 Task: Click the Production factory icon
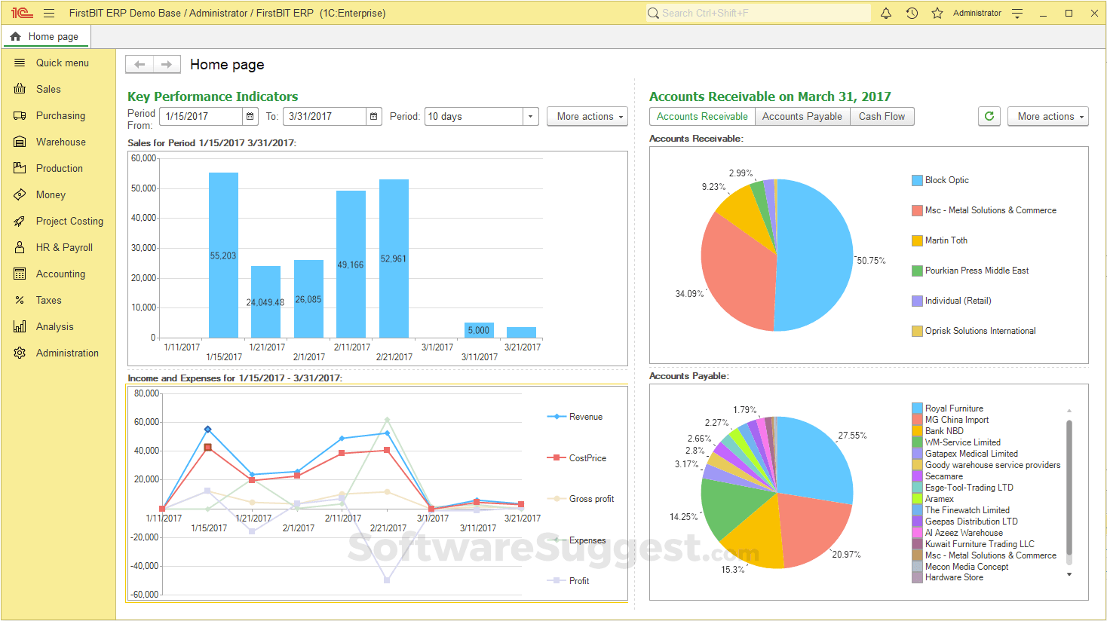click(20, 168)
